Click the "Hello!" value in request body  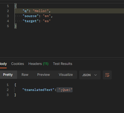[41, 11]
